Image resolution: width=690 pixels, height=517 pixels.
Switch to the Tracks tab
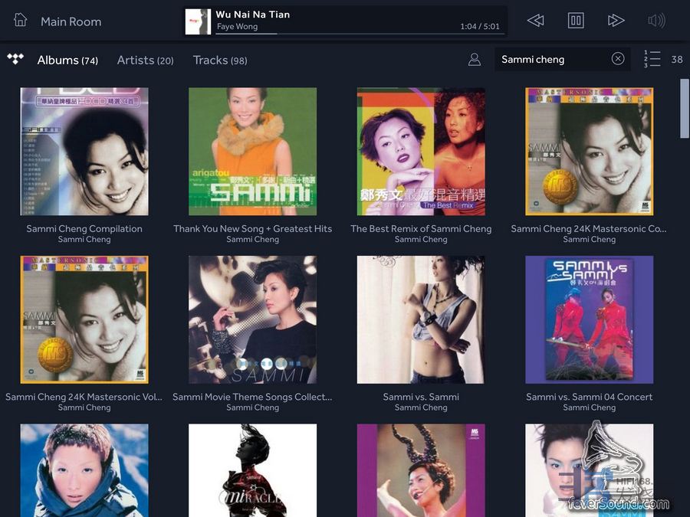click(219, 60)
